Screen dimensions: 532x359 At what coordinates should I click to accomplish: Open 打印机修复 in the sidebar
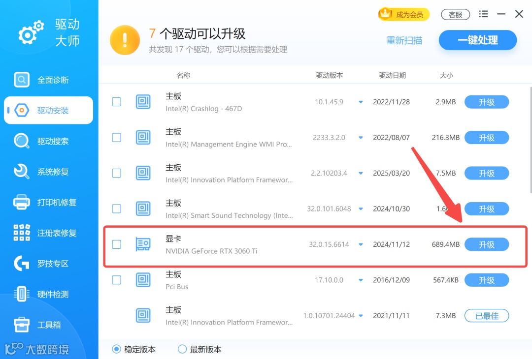(x=48, y=203)
